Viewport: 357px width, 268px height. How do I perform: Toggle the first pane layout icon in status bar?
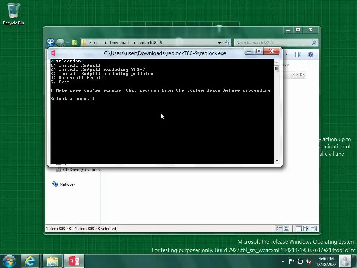(298, 229)
